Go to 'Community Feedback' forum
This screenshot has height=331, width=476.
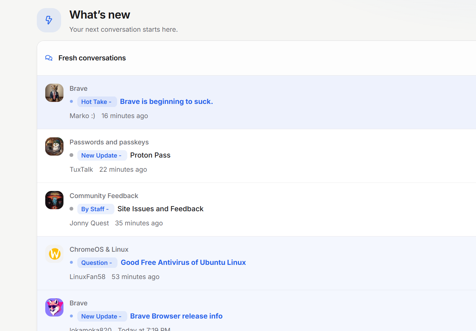click(104, 196)
